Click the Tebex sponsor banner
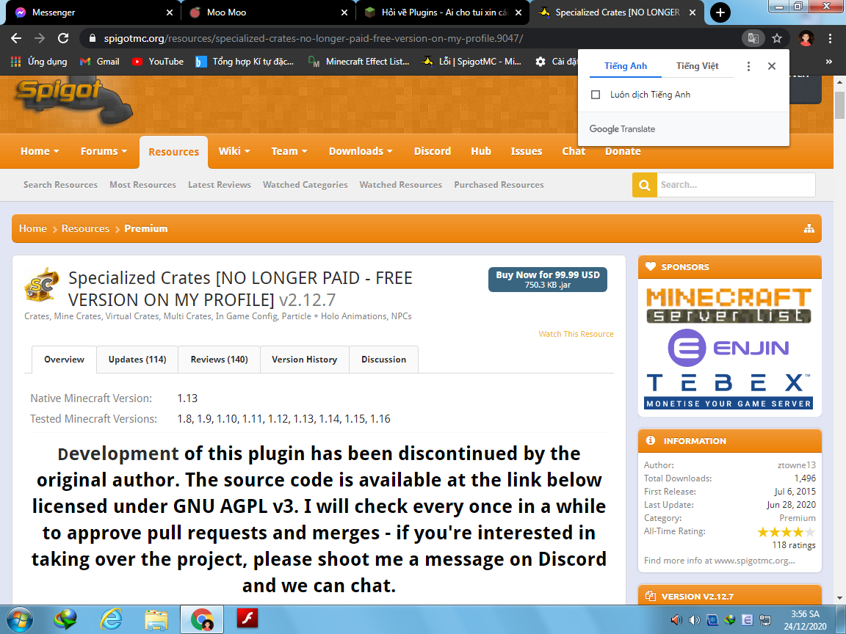 coord(728,391)
